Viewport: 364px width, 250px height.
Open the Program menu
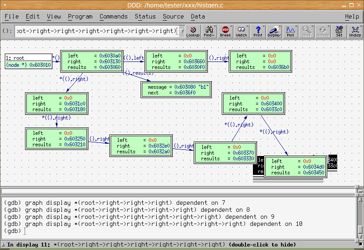[80, 16]
